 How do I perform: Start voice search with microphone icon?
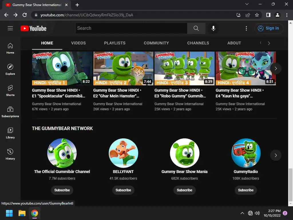click(213, 28)
